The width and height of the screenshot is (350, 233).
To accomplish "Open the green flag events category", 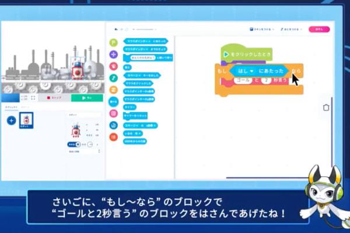I will pyautogui.click(x=113, y=43).
